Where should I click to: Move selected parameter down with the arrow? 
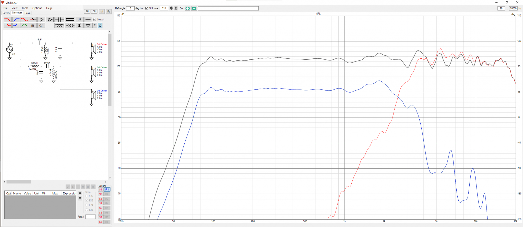(80, 198)
